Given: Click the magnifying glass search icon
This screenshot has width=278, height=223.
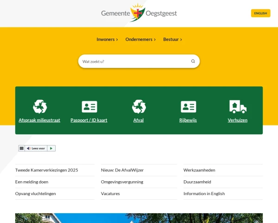Looking at the screenshot, I should [193, 61].
